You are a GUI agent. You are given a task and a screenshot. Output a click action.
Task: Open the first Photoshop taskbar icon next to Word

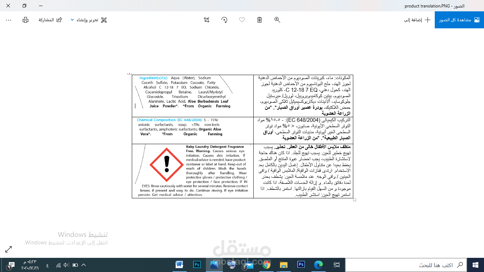[x=197, y=265]
